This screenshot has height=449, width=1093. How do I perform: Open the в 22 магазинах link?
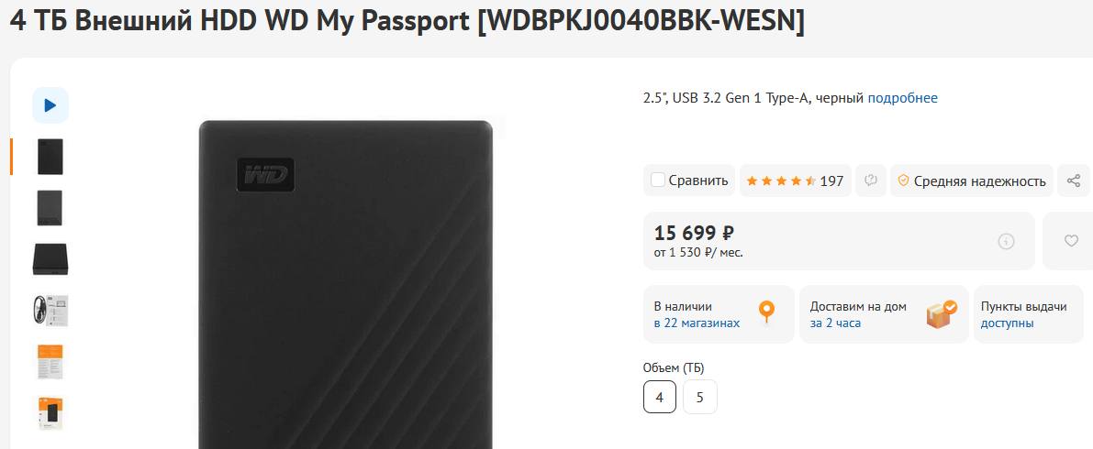(x=697, y=323)
